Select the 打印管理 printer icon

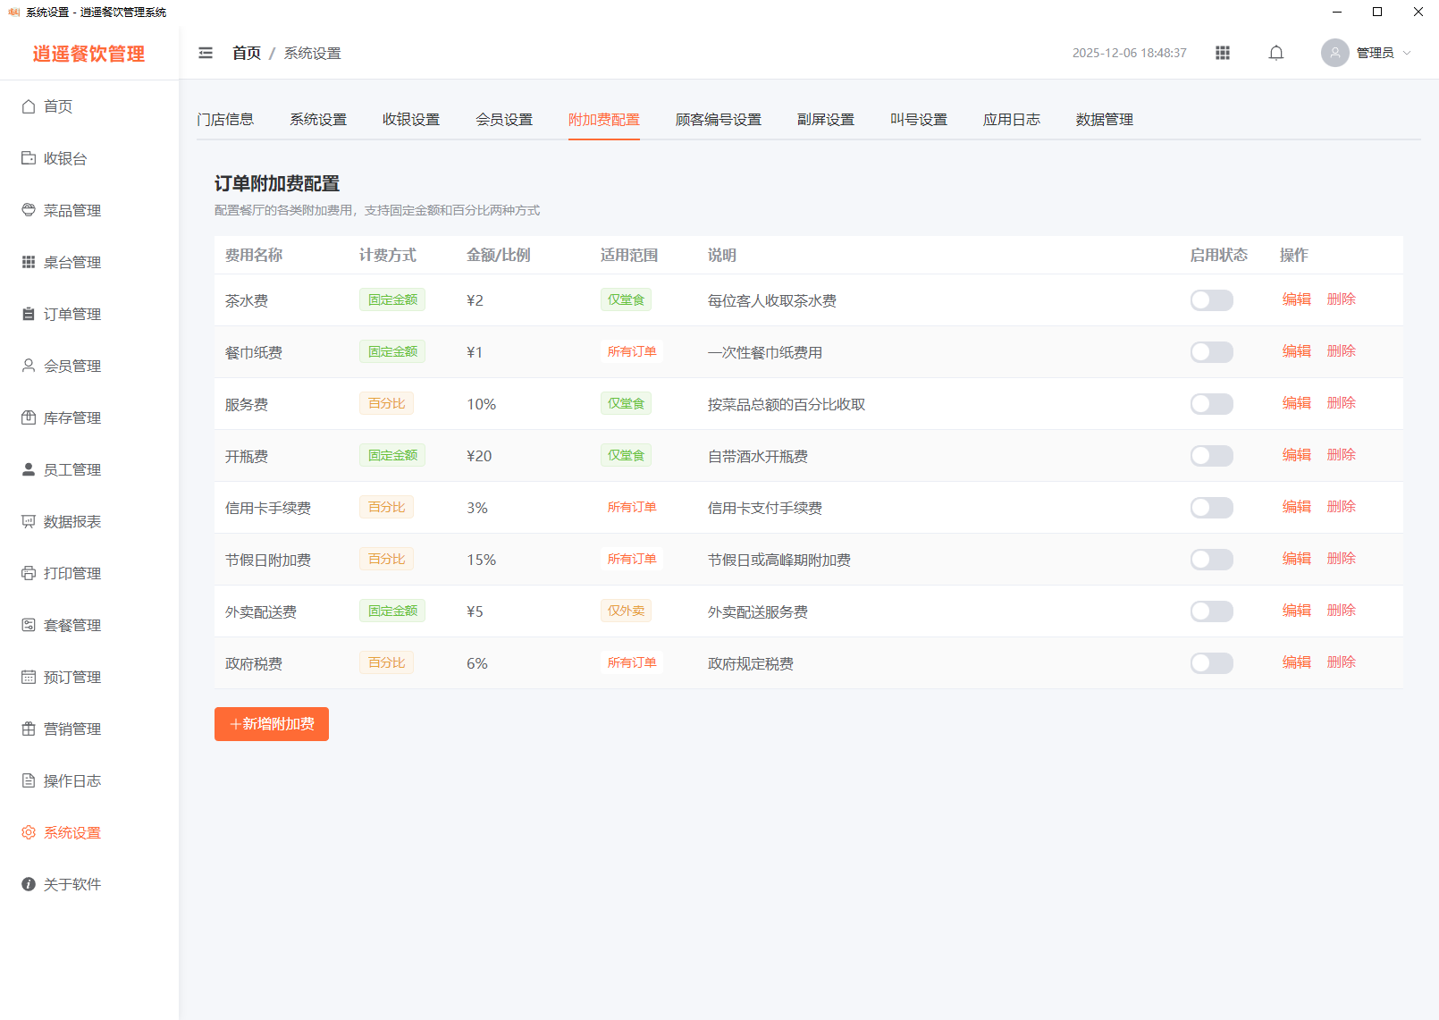tap(29, 573)
